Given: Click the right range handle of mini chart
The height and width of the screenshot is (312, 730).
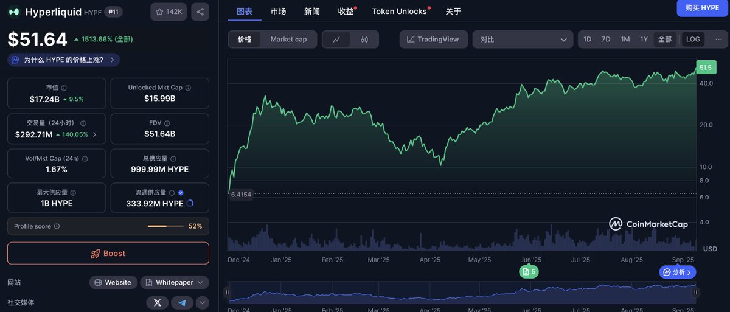Looking at the screenshot, I should (x=696, y=293).
